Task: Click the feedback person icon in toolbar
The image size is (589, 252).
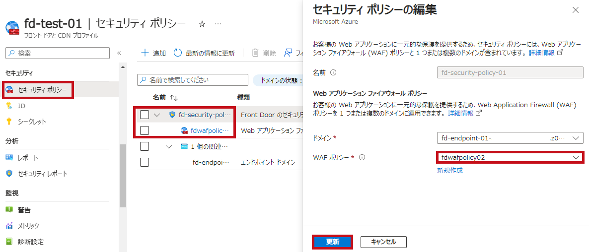Action: [288, 53]
